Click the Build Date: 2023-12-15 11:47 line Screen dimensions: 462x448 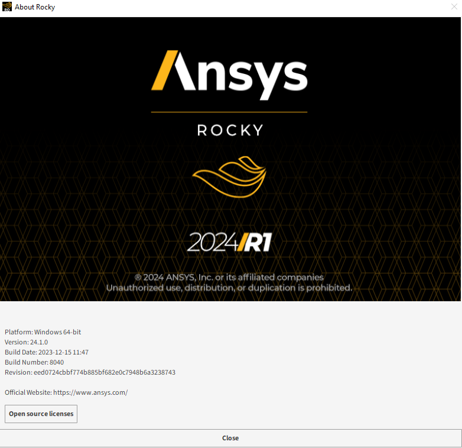pyautogui.click(x=47, y=352)
